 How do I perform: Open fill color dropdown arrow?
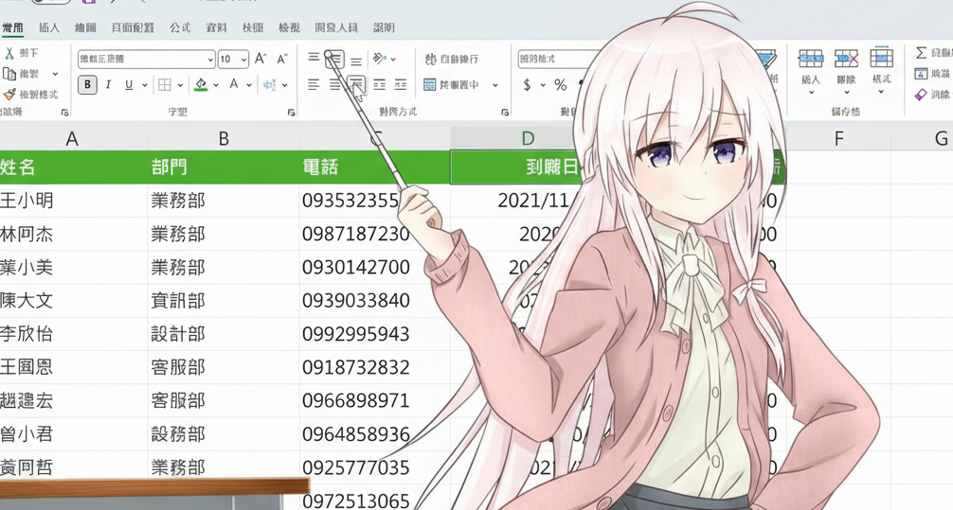point(216,85)
